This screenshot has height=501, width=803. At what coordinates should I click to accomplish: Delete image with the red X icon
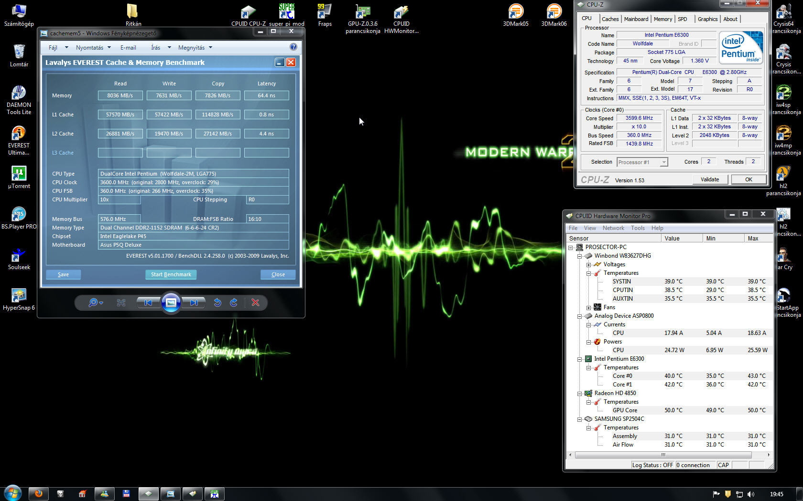[x=255, y=303]
